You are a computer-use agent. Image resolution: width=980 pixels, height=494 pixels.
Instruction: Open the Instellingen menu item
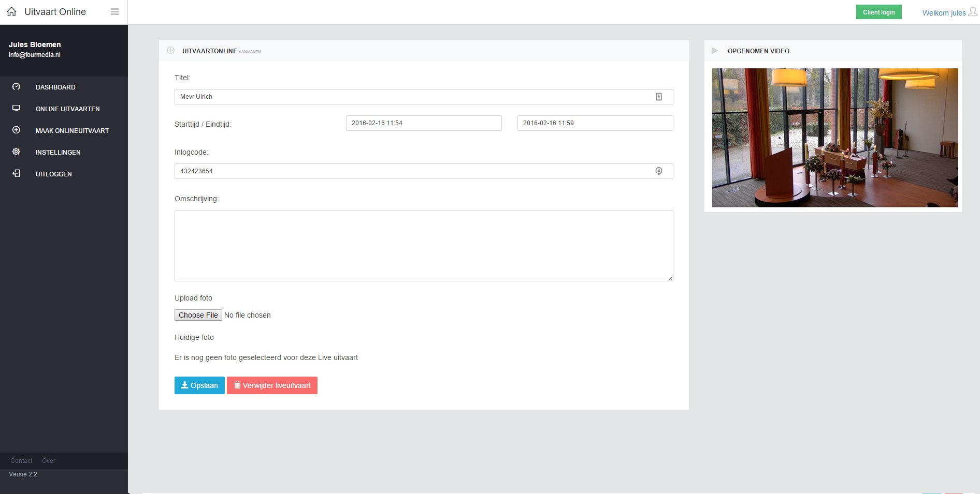58,153
